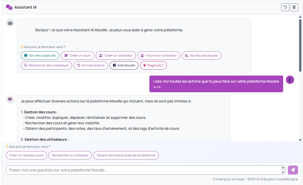Click the user avatar next to purple message
The width and height of the screenshot is (303, 185).
coord(290,80)
